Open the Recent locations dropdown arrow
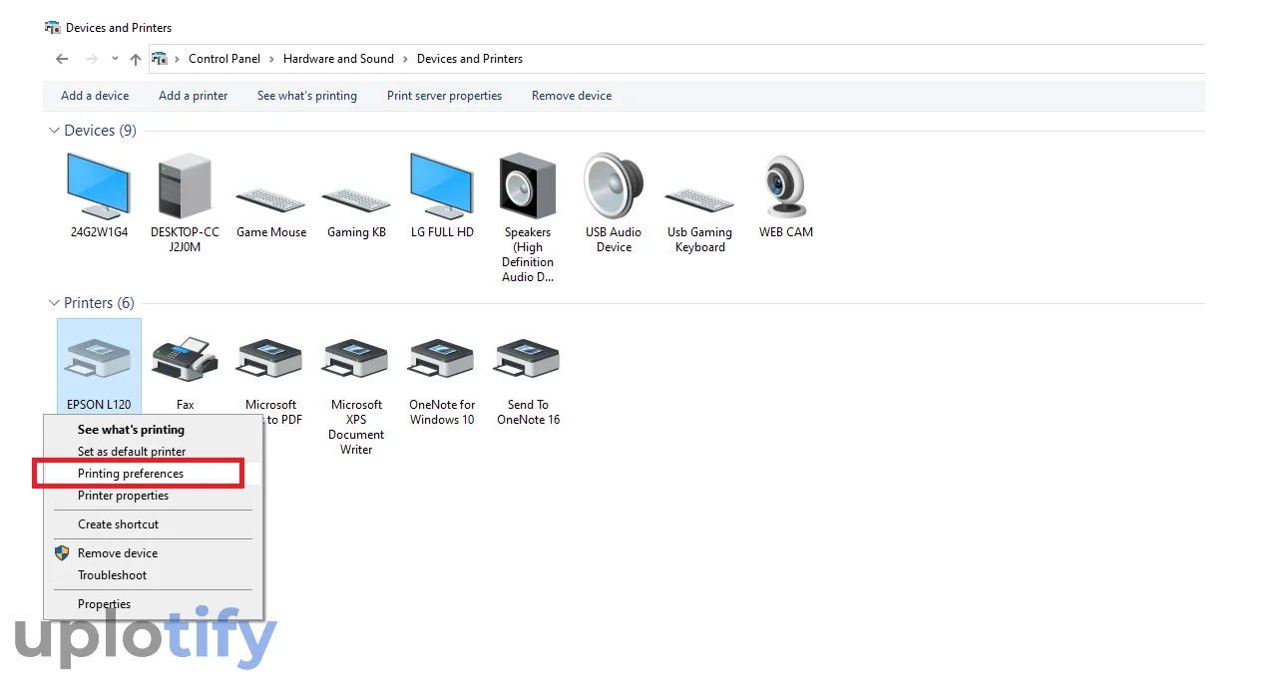Image resolution: width=1277 pixels, height=684 pixels. point(115,59)
